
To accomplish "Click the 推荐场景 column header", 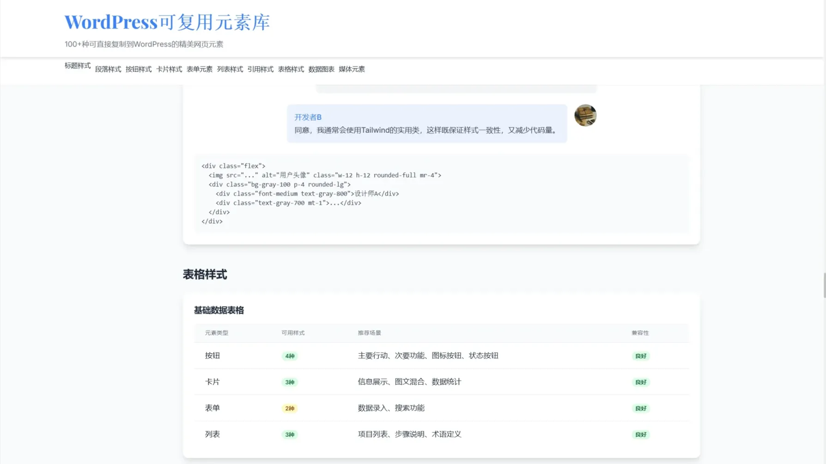I will (x=370, y=333).
